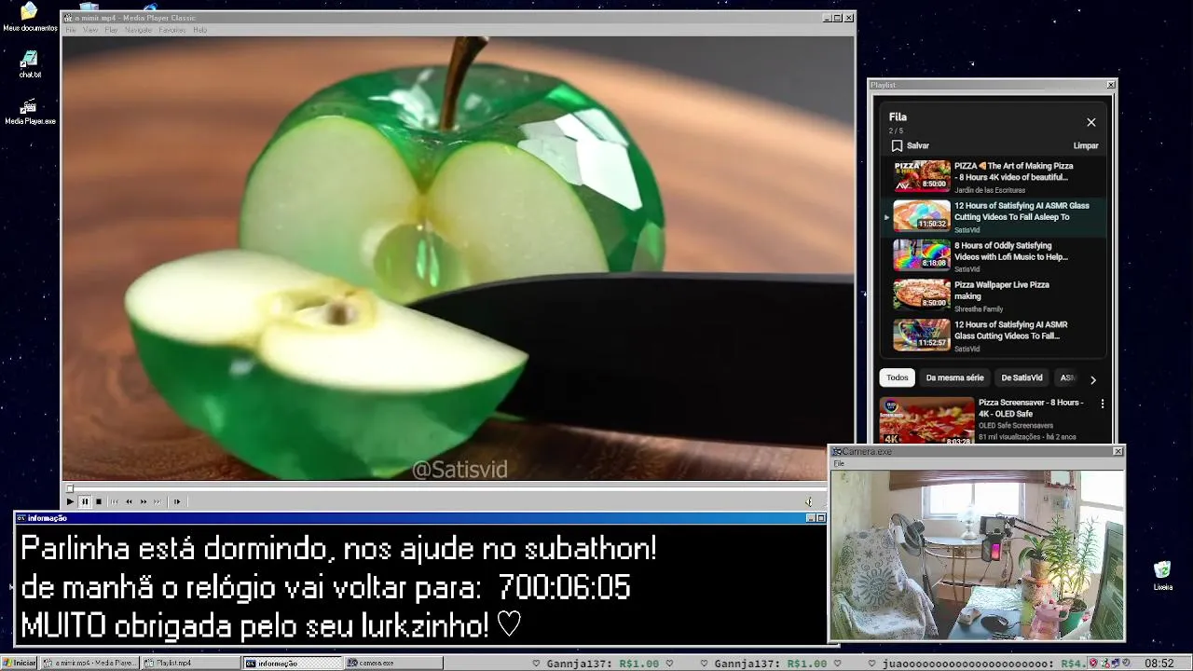Rewind the video with decrease speed button
This screenshot has width=1193, height=671.
pos(129,501)
